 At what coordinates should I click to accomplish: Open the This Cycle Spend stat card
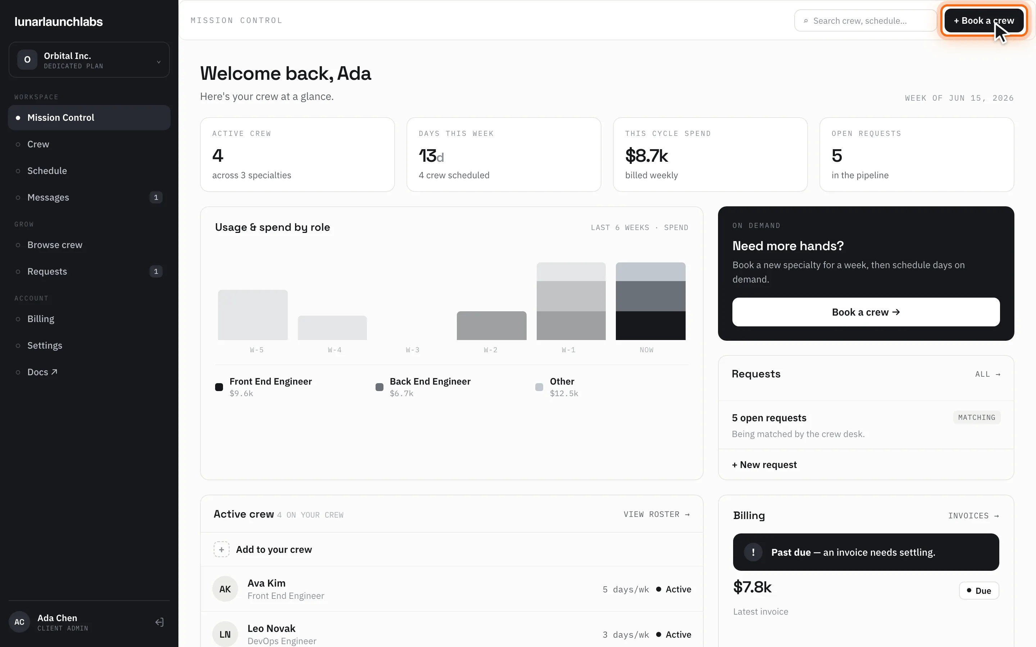click(710, 155)
